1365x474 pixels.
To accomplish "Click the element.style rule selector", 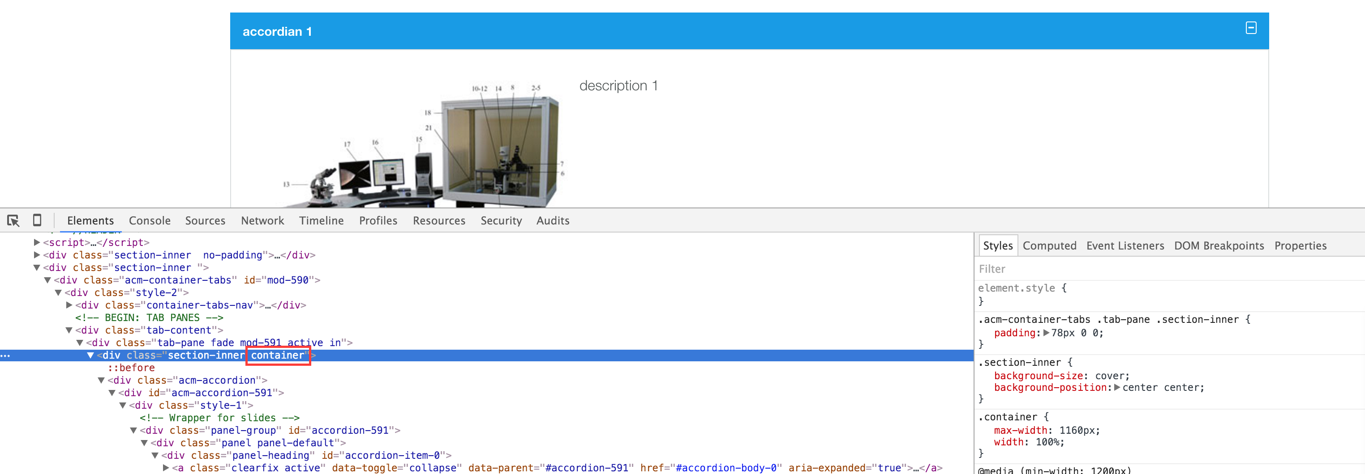I will pos(1016,288).
